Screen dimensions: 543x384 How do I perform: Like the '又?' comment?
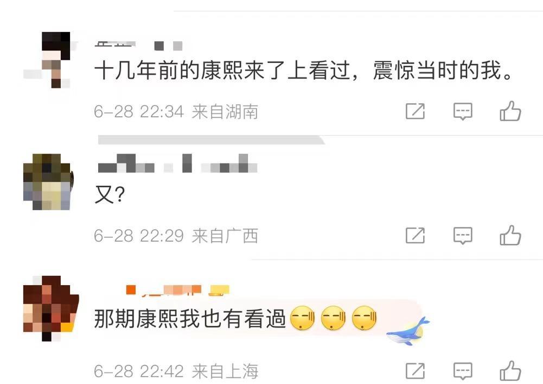click(510, 236)
